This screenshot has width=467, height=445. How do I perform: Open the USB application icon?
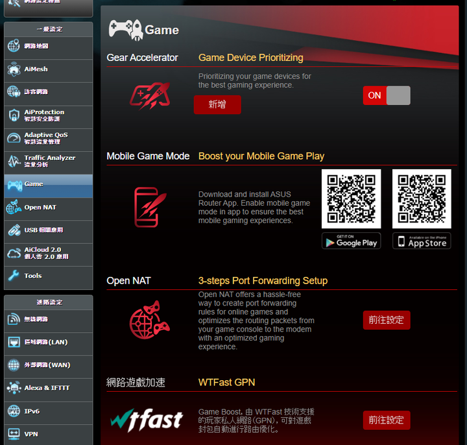[x=14, y=230]
